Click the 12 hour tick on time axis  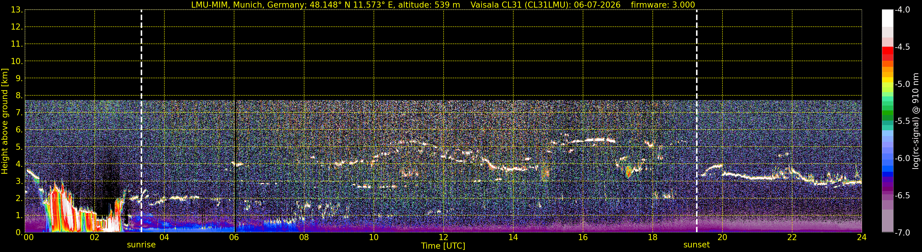[443, 237]
